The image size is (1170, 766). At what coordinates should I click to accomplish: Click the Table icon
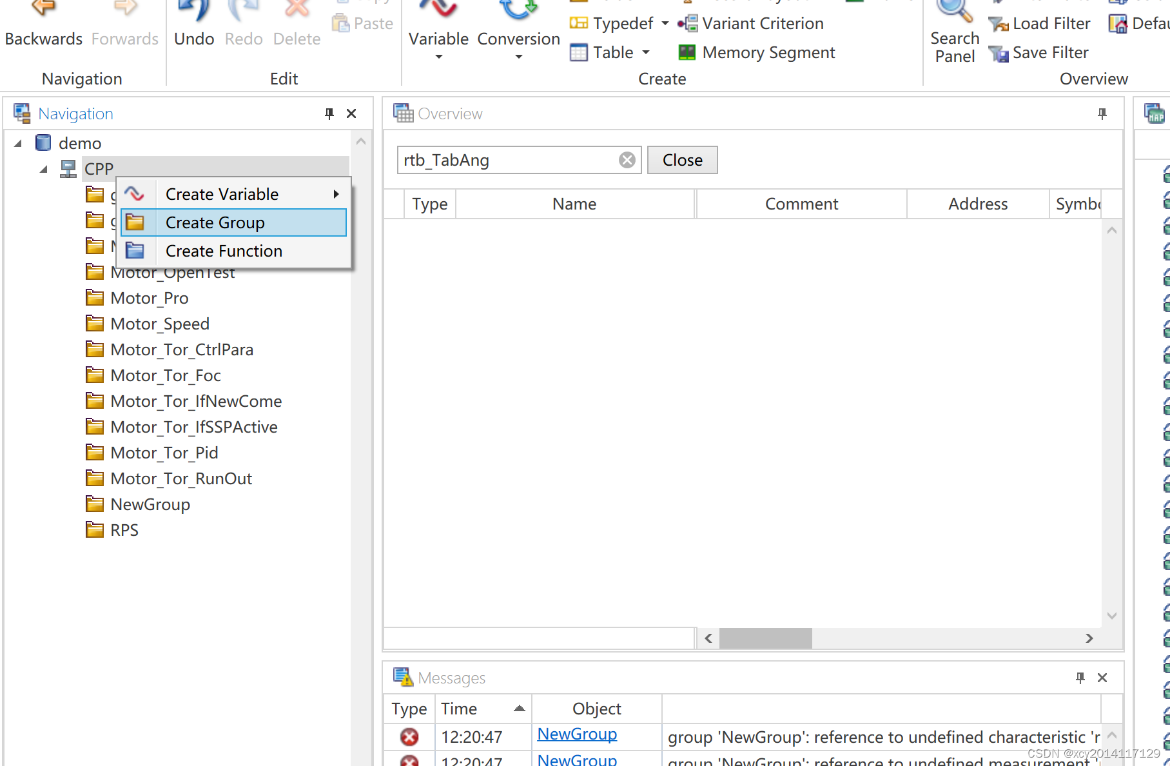[x=579, y=52]
